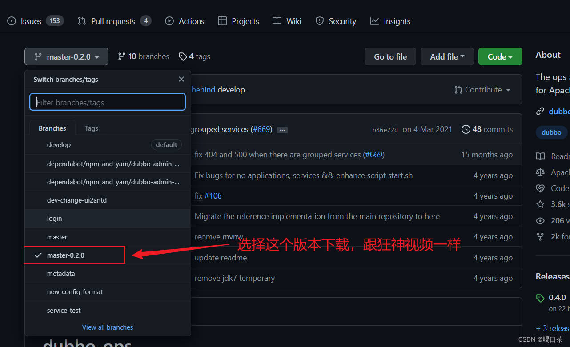Click the Actions play icon
The width and height of the screenshot is (570, 347).
click(x=169, y=21)
